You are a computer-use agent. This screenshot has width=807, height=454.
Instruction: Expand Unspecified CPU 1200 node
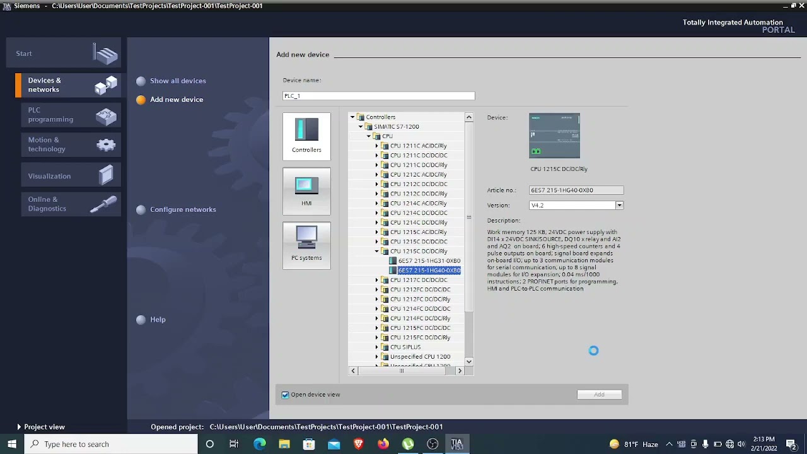[377, 357]
